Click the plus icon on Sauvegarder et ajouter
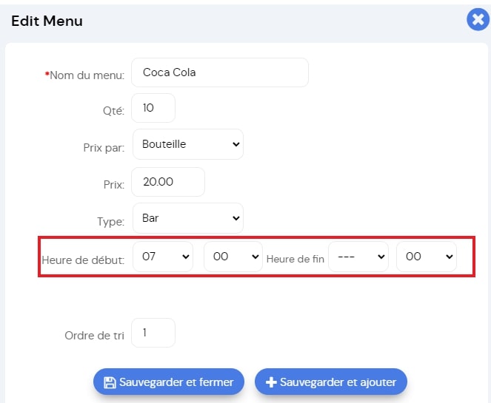The height and width of the screenshot is (403, 491). tap(271, 382)
